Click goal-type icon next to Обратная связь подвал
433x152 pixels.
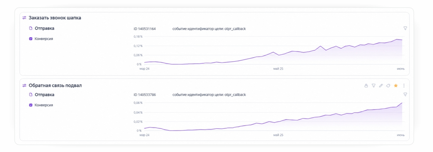24,86
